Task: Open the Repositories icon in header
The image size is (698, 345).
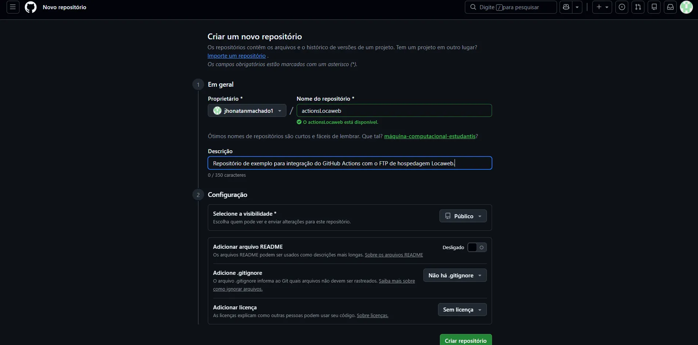Action: 654,7
